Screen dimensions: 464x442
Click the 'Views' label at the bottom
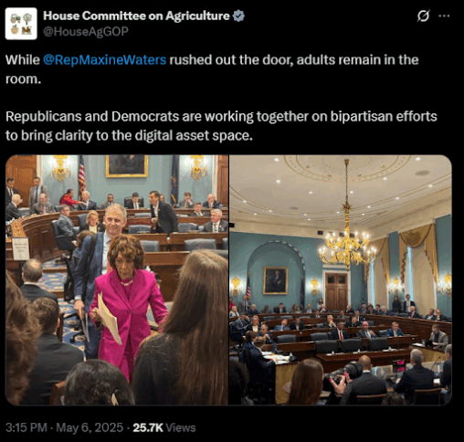click(181, 427)
